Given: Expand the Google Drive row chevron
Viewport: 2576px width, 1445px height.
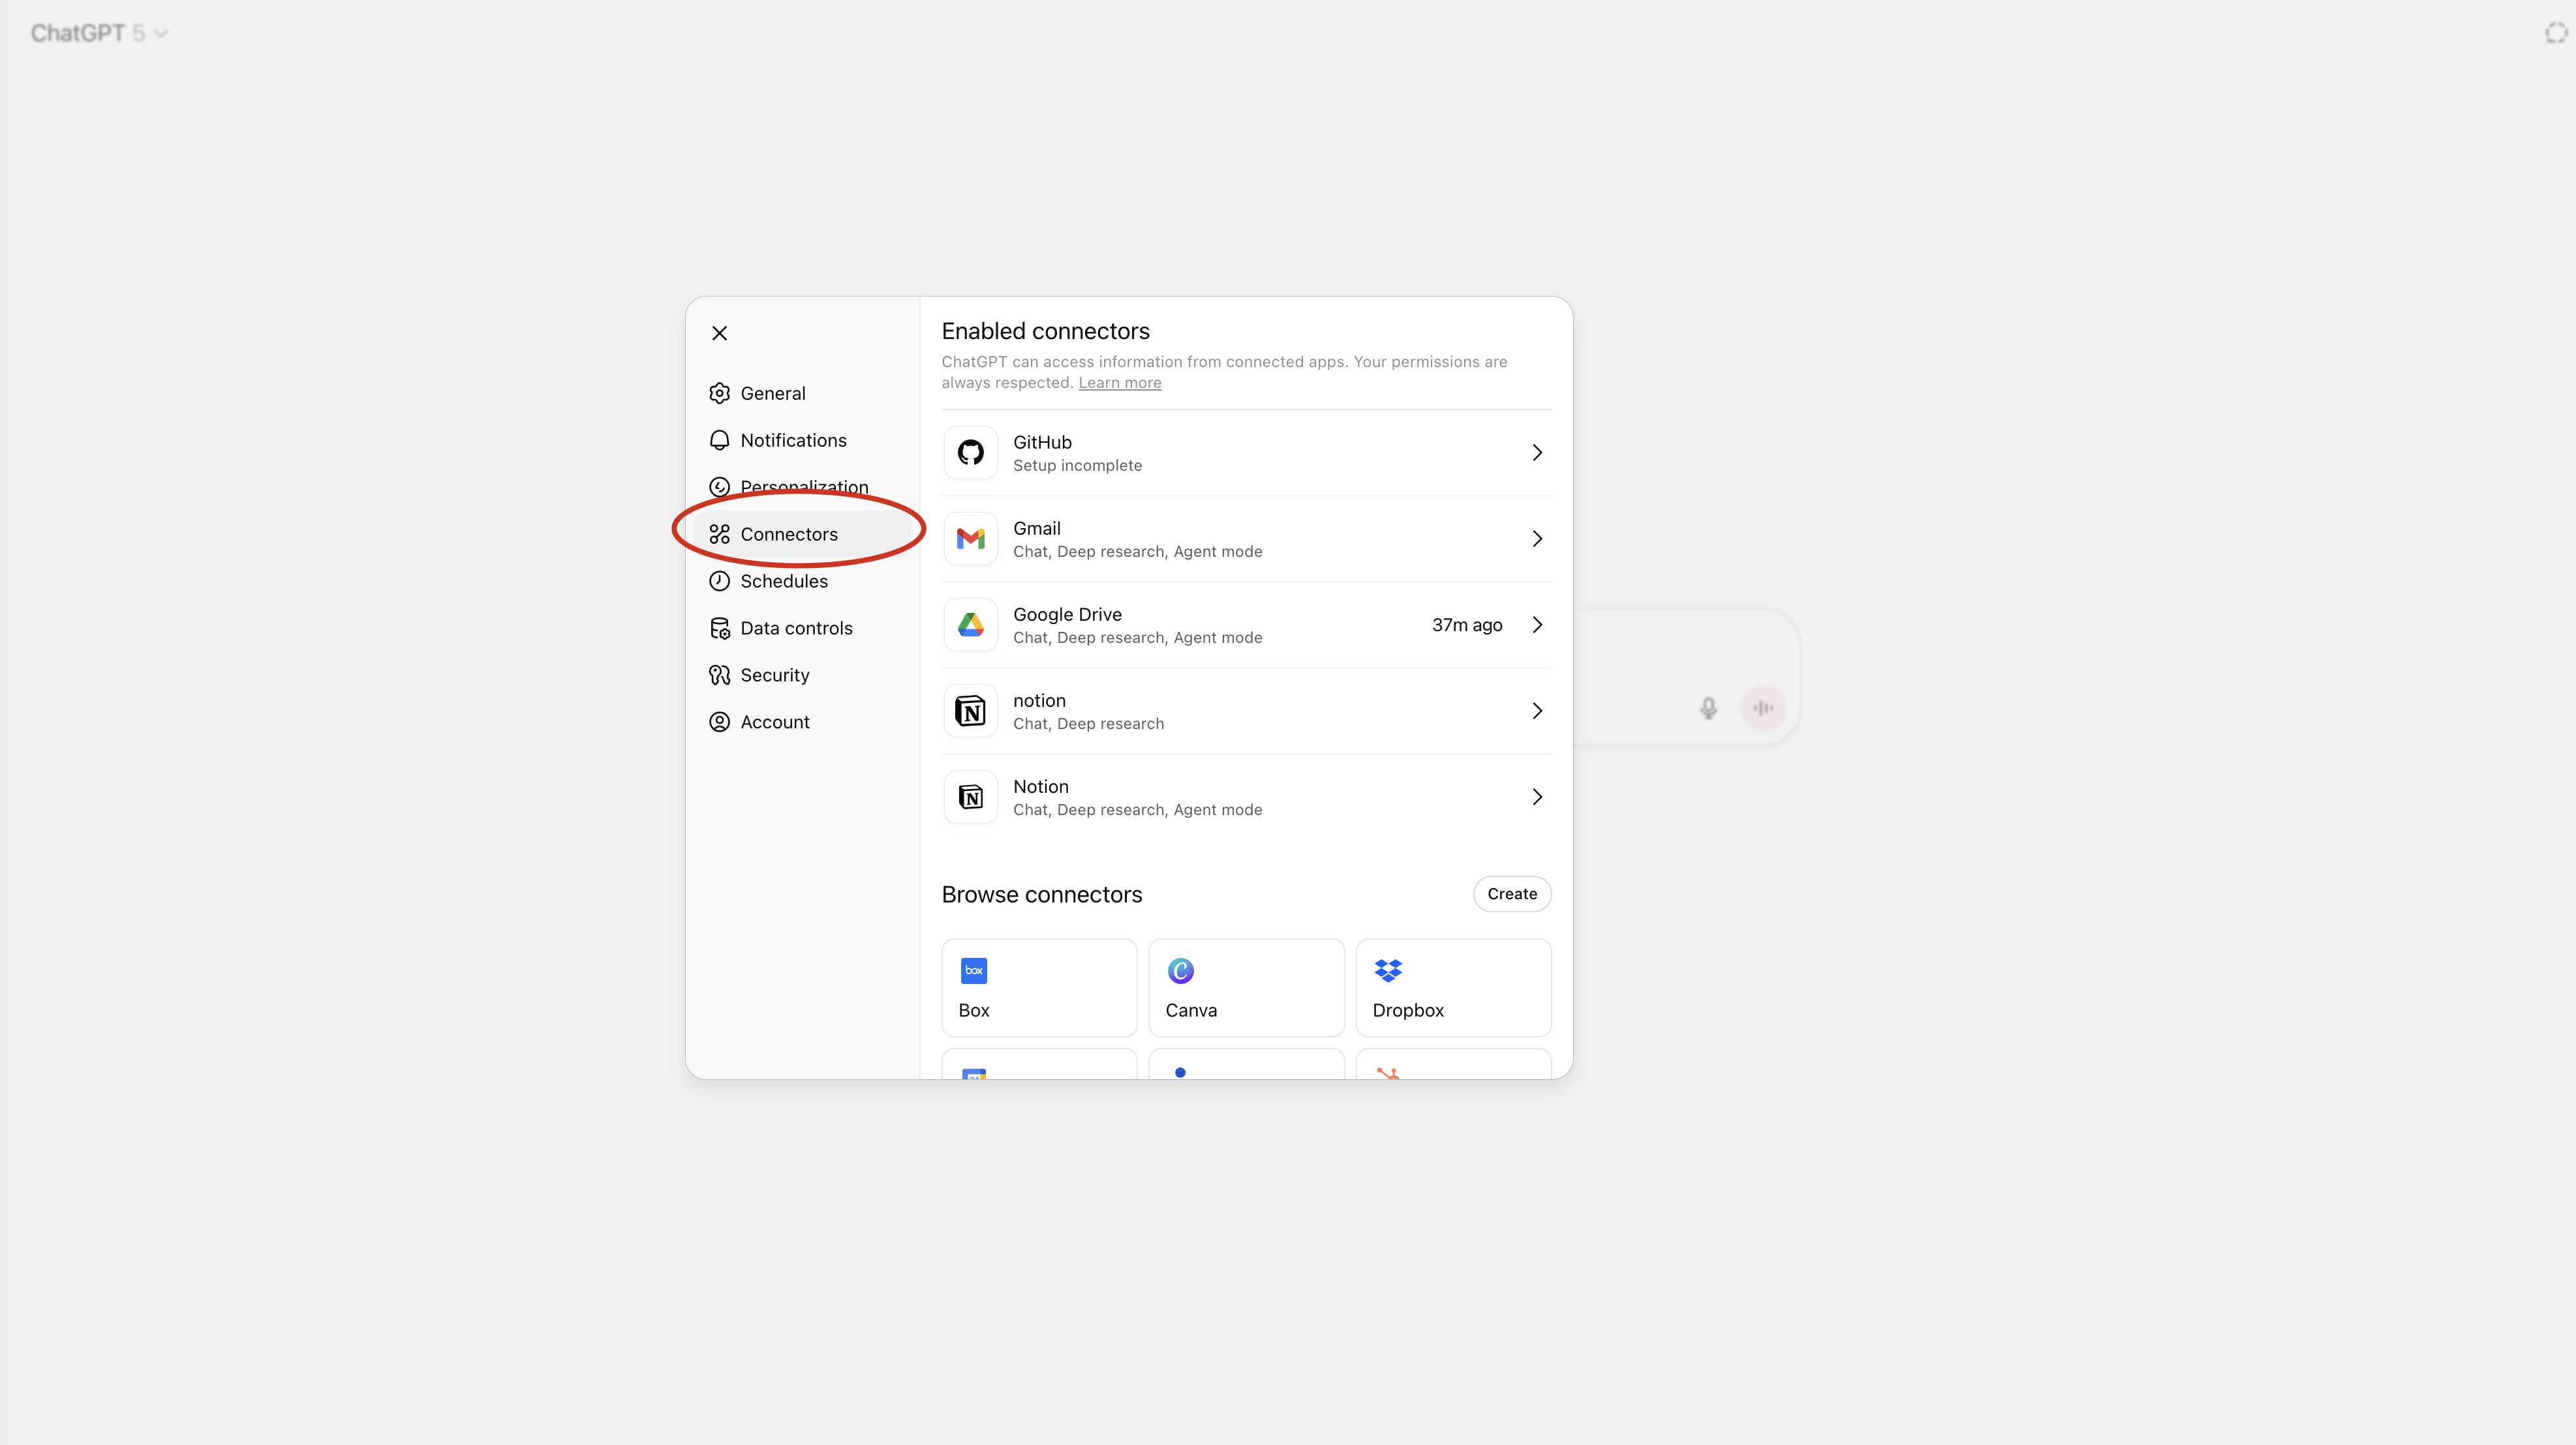Looking at the screenshot, I should [1537, 625].
